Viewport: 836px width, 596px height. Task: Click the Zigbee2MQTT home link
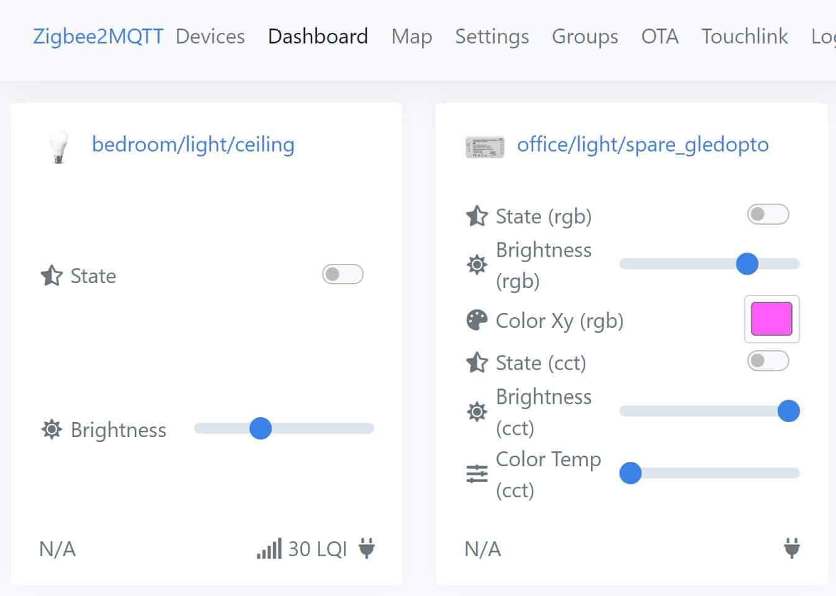click(97, 37)
